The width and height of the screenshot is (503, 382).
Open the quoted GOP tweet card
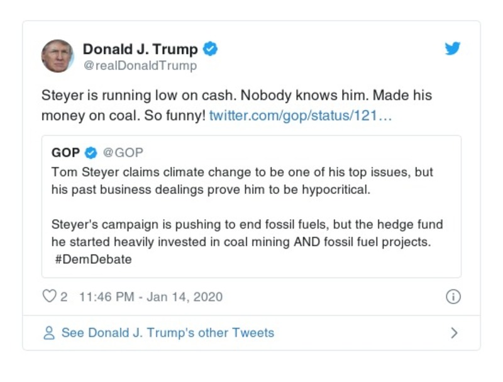click(251, 205)
